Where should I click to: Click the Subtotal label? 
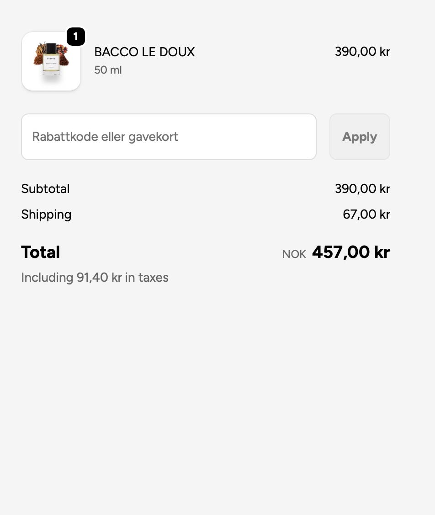click(45, 189)
